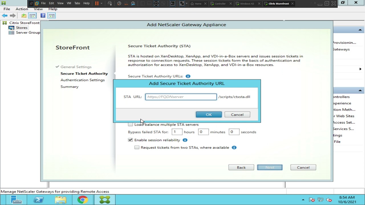Open the MMC View menu
Screen dimensions: 365x205
coord(38,9)
